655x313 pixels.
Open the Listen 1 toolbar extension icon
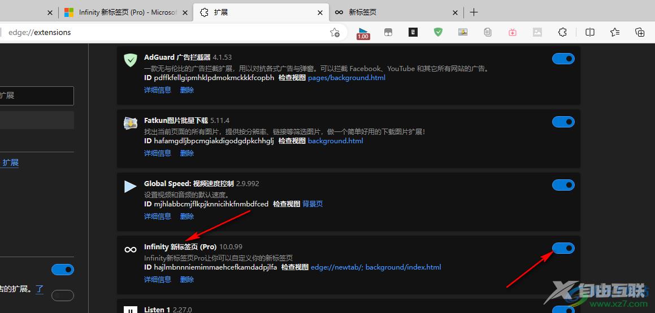point(413,32)
